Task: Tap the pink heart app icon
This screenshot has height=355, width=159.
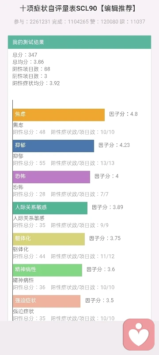Action: tap(139, 335)
